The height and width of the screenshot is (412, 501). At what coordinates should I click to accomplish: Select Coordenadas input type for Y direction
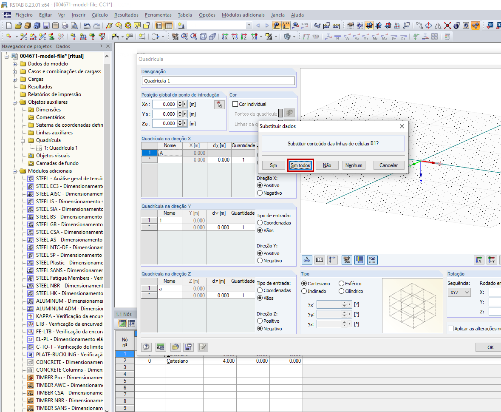(x=260, y=223)
